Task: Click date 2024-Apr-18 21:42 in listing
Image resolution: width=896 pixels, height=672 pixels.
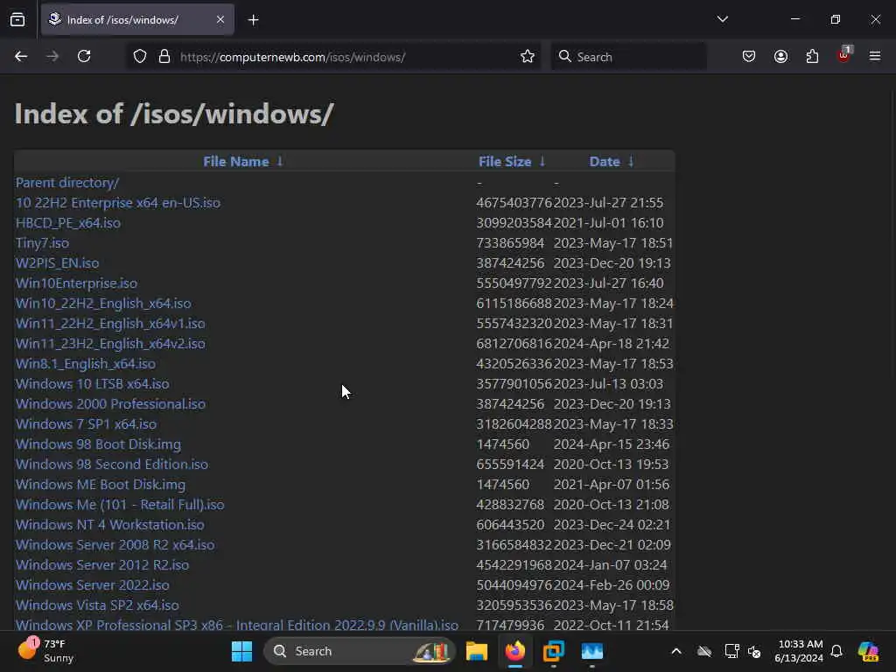Action: pos(611,343)
